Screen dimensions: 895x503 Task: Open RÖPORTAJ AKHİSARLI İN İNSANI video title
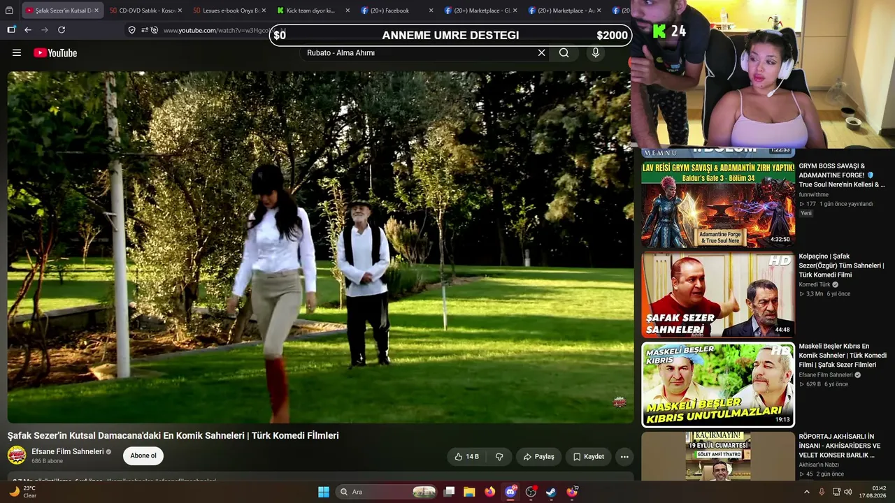point(840,446)
